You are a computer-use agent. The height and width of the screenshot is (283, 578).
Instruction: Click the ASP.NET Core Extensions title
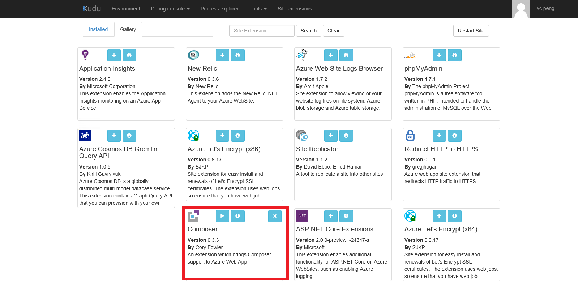point(335,229)
